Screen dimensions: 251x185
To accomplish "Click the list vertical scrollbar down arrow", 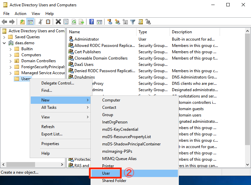I will (x=247, y=165).
